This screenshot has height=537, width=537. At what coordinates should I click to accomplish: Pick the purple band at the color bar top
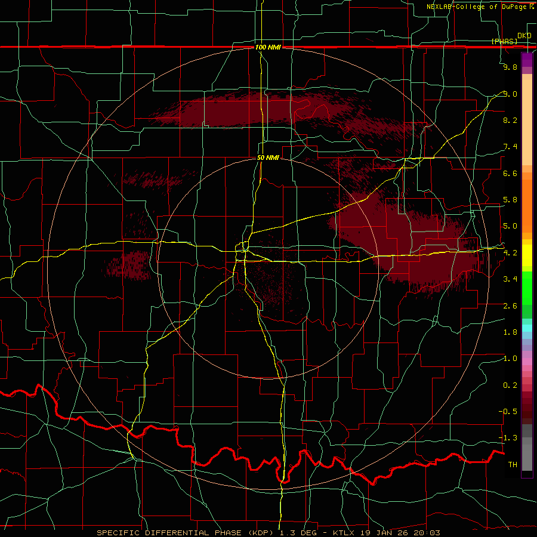point(527,60)
